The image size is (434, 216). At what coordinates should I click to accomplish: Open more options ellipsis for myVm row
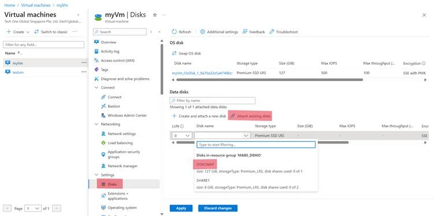[84, 63]
